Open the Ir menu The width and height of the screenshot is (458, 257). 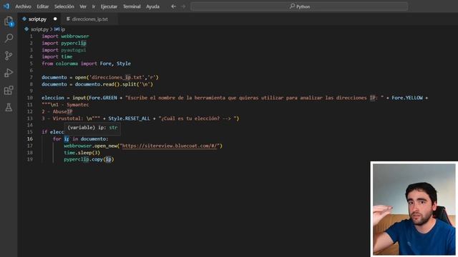[x=94, y=6]
